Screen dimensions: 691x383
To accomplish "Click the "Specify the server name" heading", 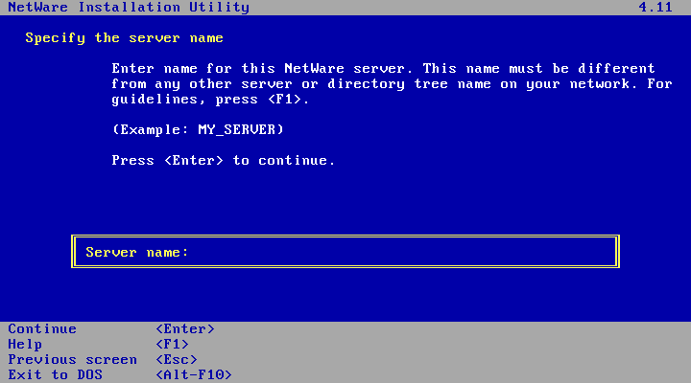I will click(124, 38).
